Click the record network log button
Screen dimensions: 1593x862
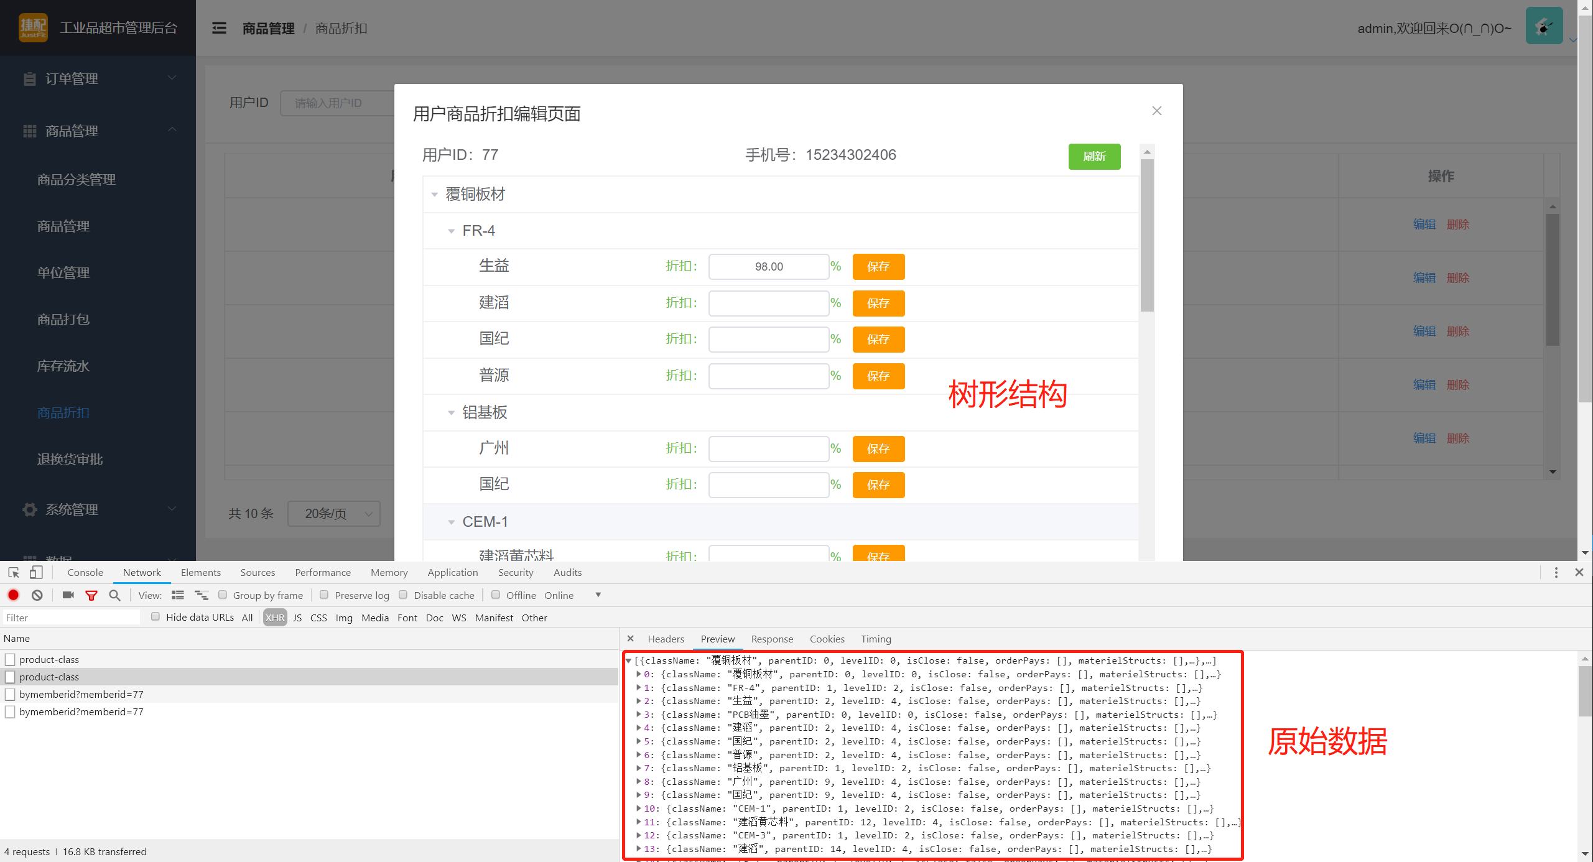click(13, 595)
